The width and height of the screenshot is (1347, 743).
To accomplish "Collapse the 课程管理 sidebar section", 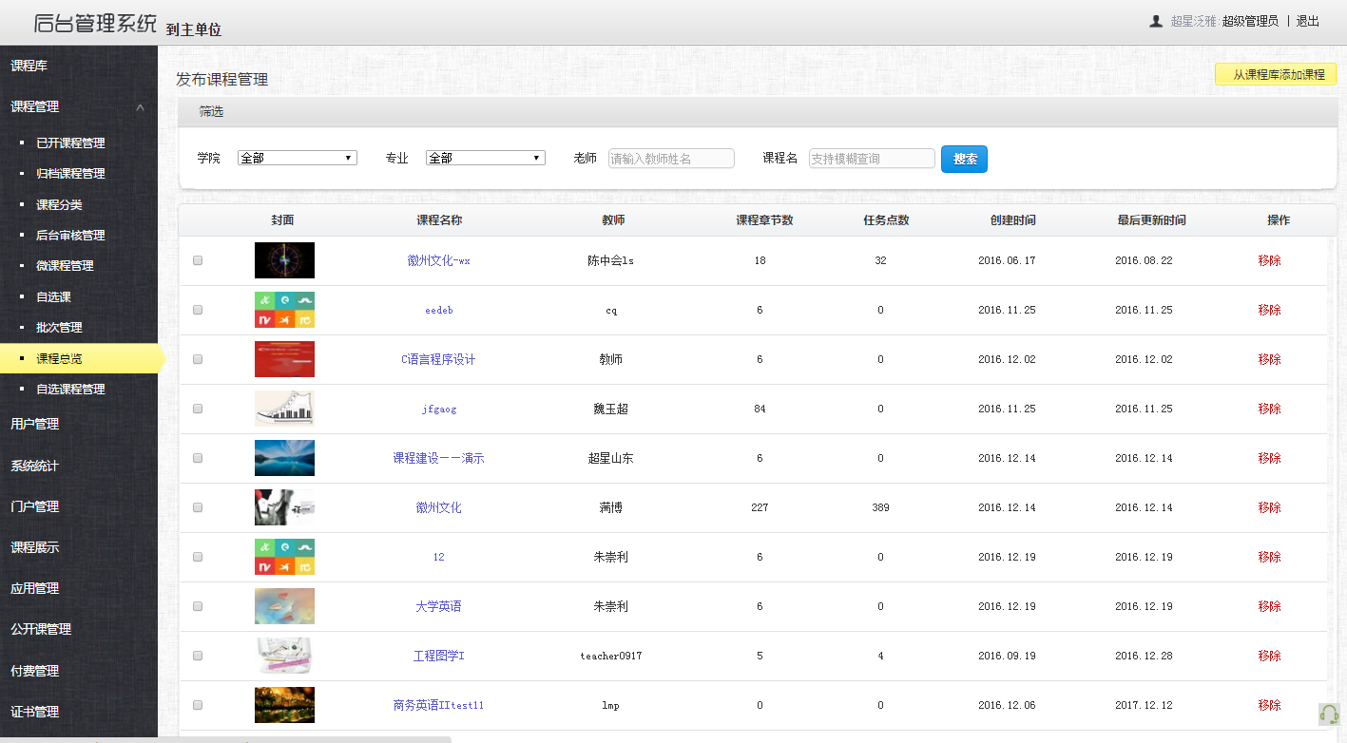I will point(140,107).
